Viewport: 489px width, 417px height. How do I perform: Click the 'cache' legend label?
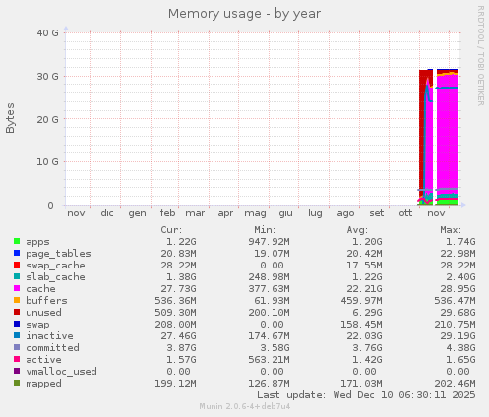click(40, 289)
